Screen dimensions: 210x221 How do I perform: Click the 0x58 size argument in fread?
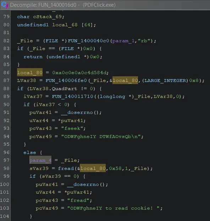click(x=115, y=168)
